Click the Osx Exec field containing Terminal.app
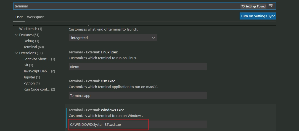This screenshot has width=299, height=131. click(137, 95)
